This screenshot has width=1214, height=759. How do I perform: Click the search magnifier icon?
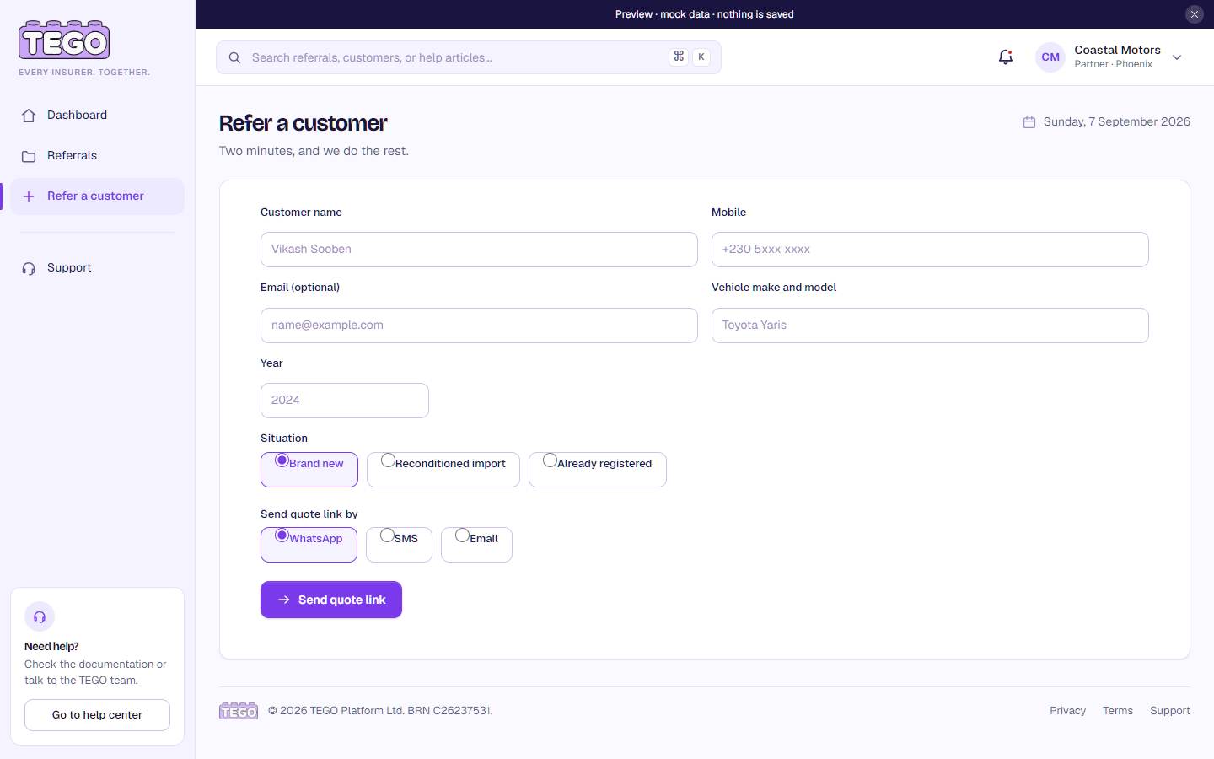[x=235, y=57]
